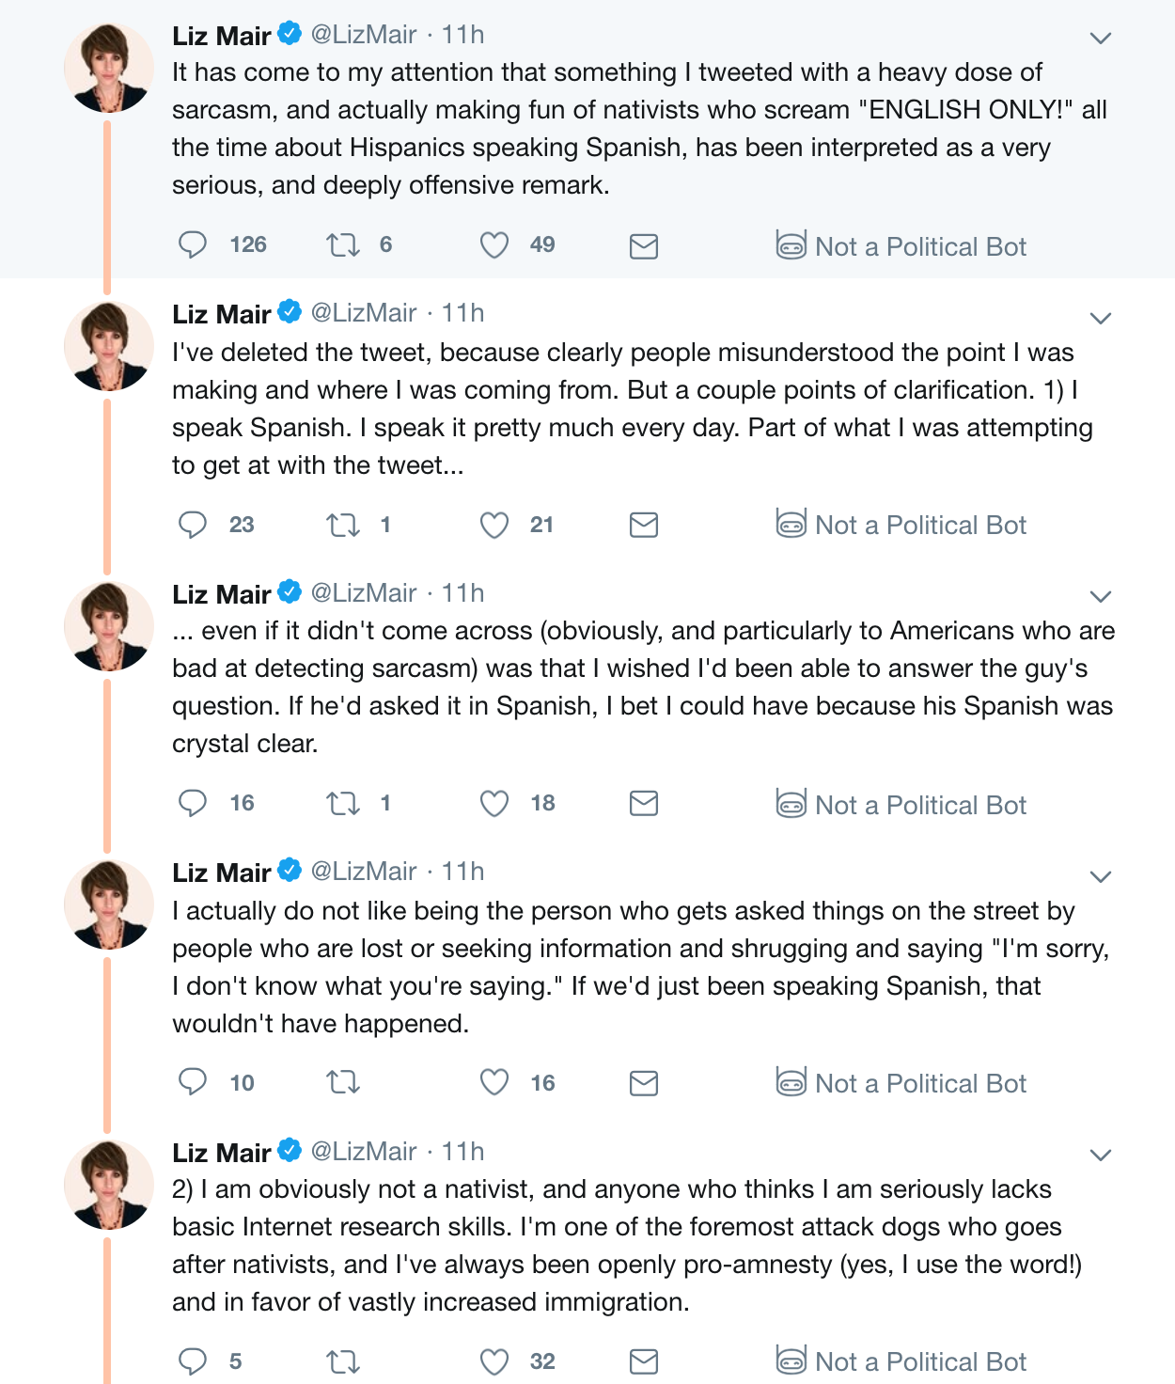Viewport: 1175px width, 1384px height.
Task: Send the first tweet via direct message envelope
Action: coord(644,246)
